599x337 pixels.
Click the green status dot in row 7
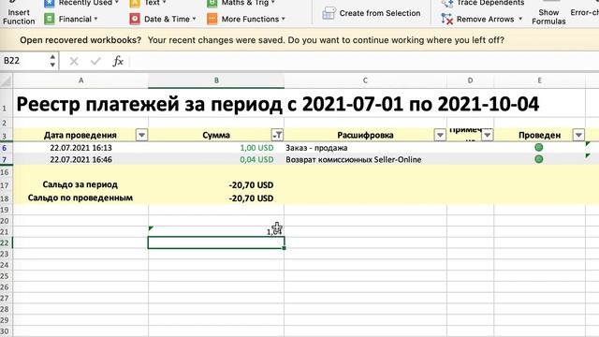click(x=539, y=159)
